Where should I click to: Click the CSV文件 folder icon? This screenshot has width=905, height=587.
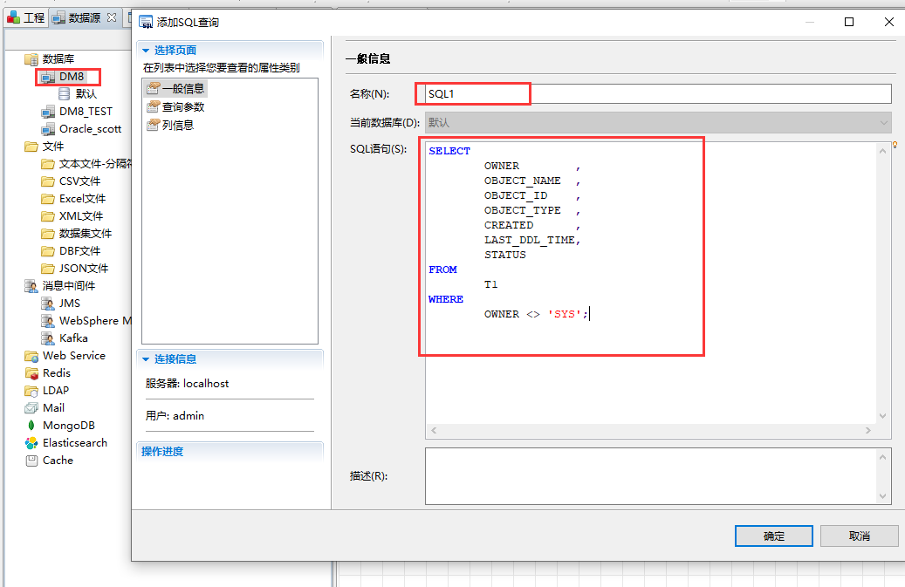tap(48, 181)
